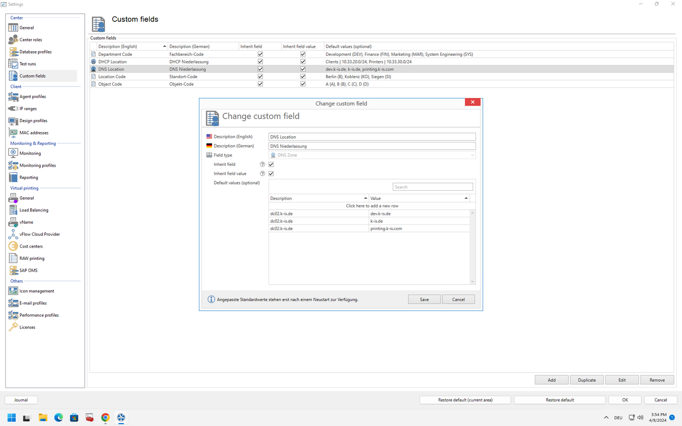Image resolution: width=682 pixels, height=426 pixels.
Task: Click the Duplicate button
Action: pyautogui.click(x=587, y=380)
